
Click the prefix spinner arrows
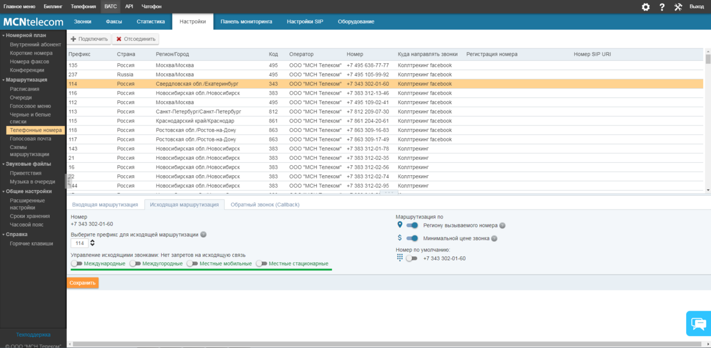tap(92, 243)
